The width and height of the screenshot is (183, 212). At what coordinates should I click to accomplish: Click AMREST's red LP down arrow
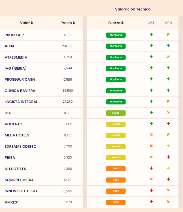151,202
